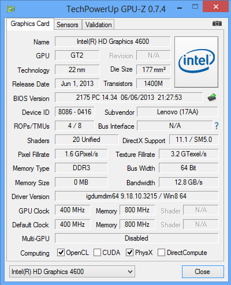Click the 'Computing' label
Screen dimensions: 231x285
click(35, 253)
